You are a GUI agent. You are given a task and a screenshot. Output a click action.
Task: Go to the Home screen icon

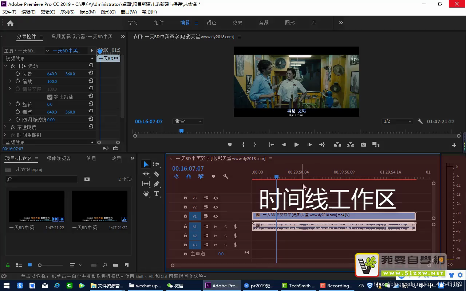point(10,23)
